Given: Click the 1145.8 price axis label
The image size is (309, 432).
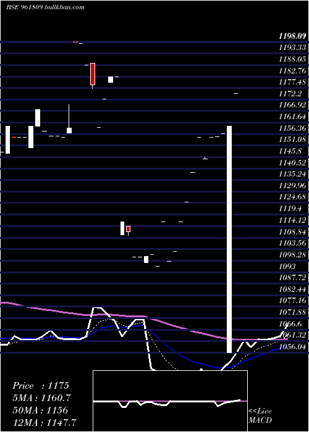Looking at the screenshot, I should [x=290, y=151].
